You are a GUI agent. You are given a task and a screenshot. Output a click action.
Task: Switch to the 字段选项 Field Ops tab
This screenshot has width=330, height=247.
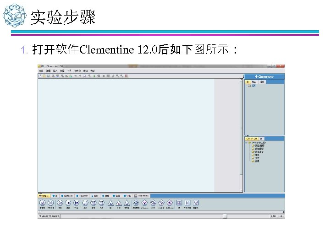pos(82,196)
